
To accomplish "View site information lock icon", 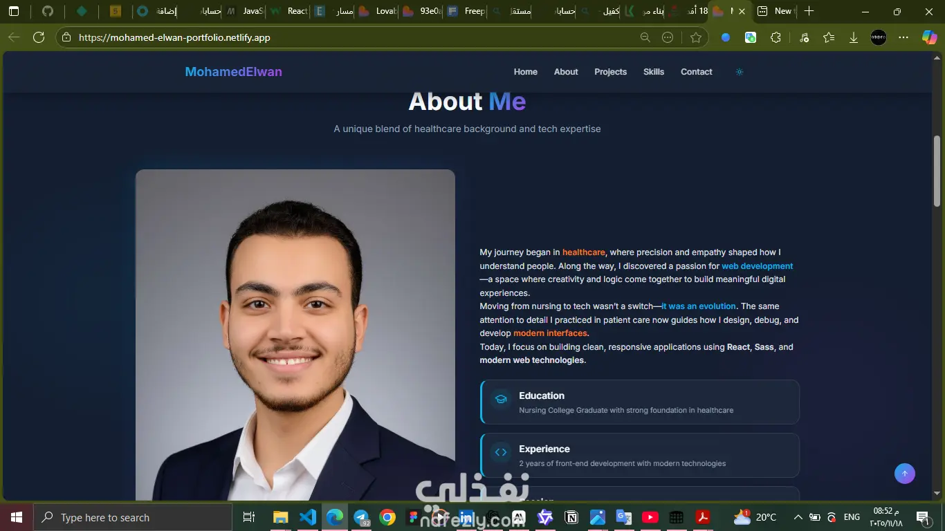I will pos(66,37).
